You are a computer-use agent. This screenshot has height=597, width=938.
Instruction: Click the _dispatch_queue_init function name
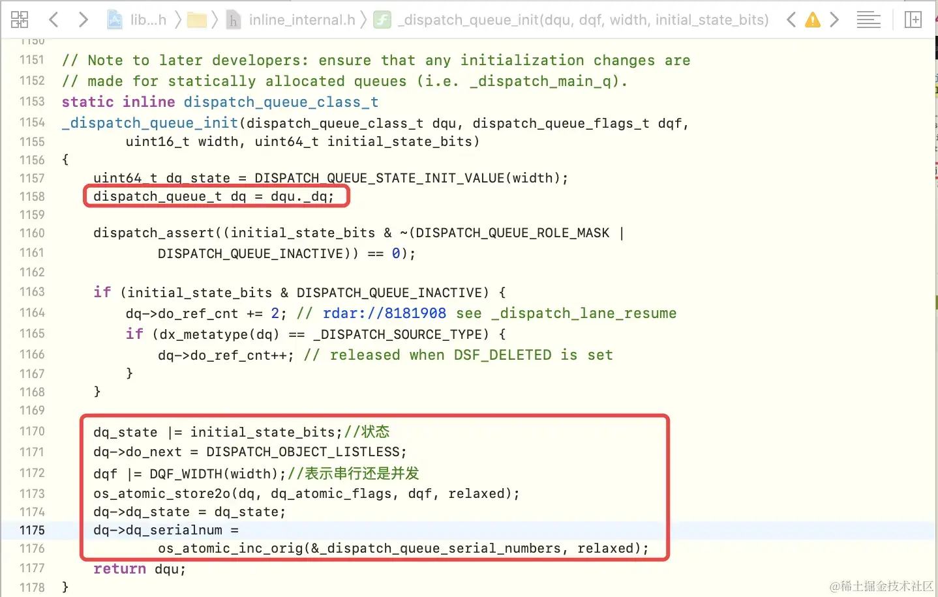(150, 123)
